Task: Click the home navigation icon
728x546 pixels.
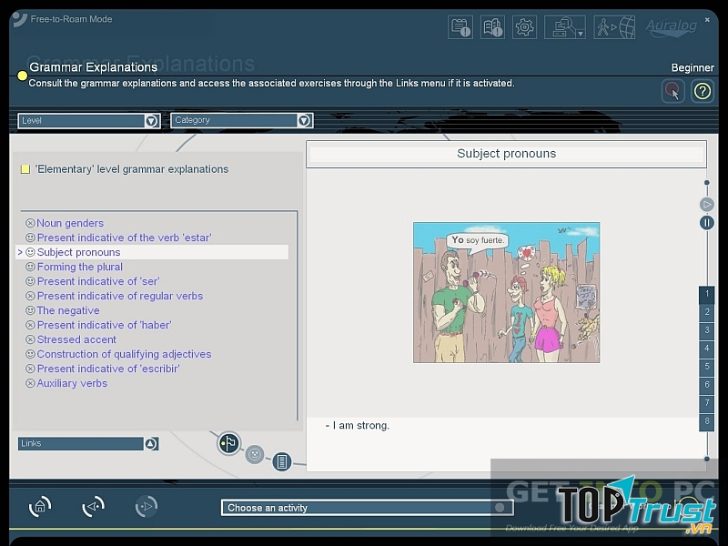Action: (x=40, y=507)
